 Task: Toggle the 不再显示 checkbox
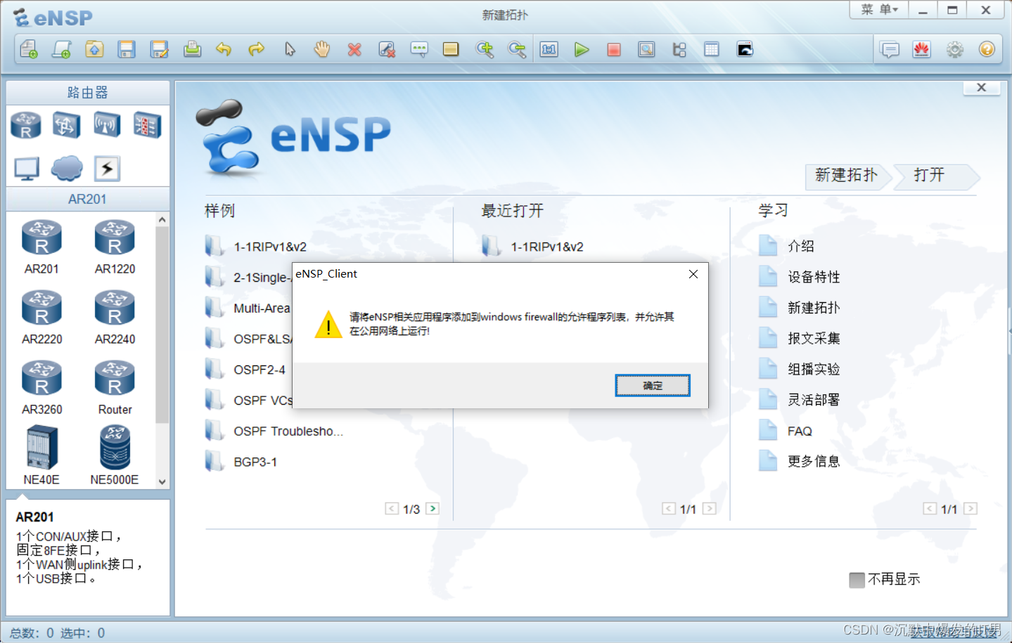click(x=857, y=580)
